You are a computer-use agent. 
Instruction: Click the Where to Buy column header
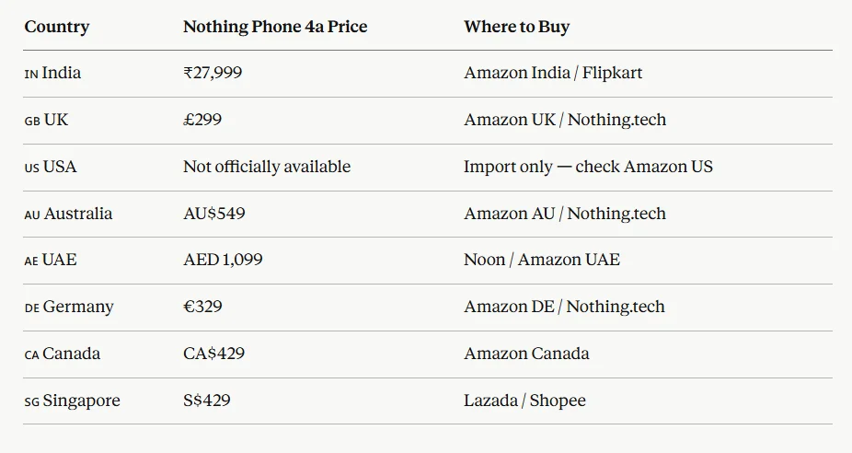[x=516, y=27]
